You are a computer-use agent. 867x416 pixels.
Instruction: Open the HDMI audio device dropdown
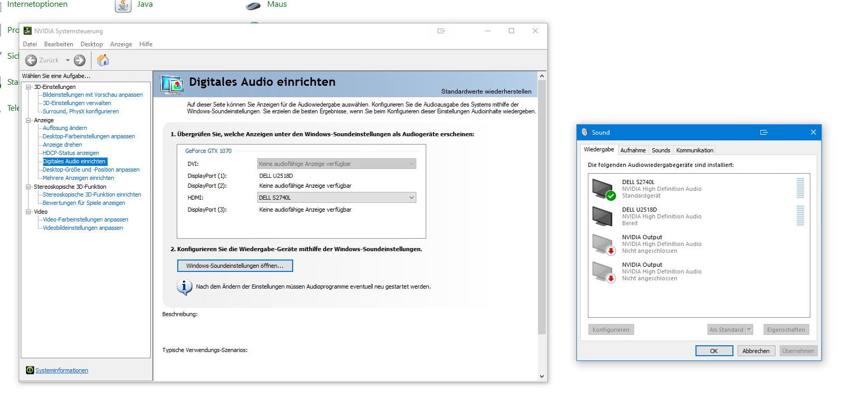[337, 198]
